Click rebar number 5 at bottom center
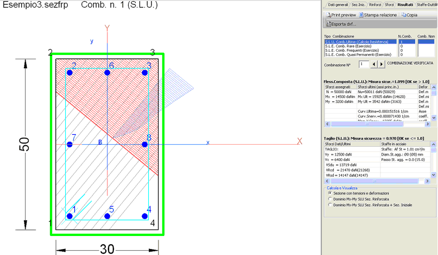Viewport: 438px width, 255px height. [x=107, y=216]
